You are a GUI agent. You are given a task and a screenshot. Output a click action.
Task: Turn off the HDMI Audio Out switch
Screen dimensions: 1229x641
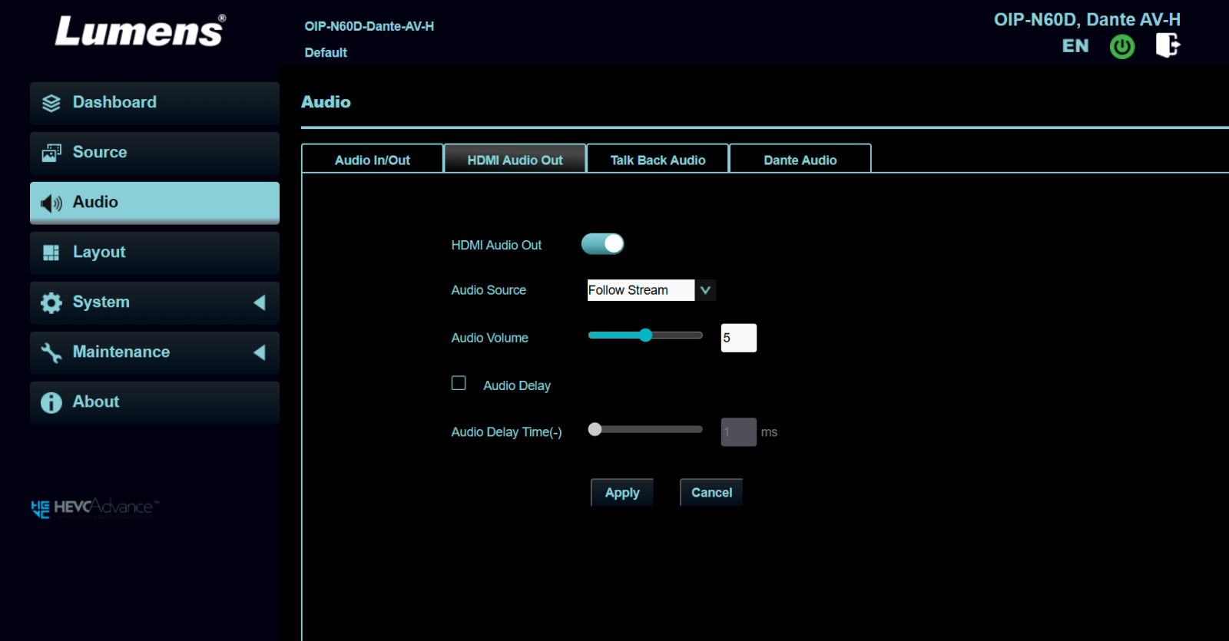click(603, 244)
